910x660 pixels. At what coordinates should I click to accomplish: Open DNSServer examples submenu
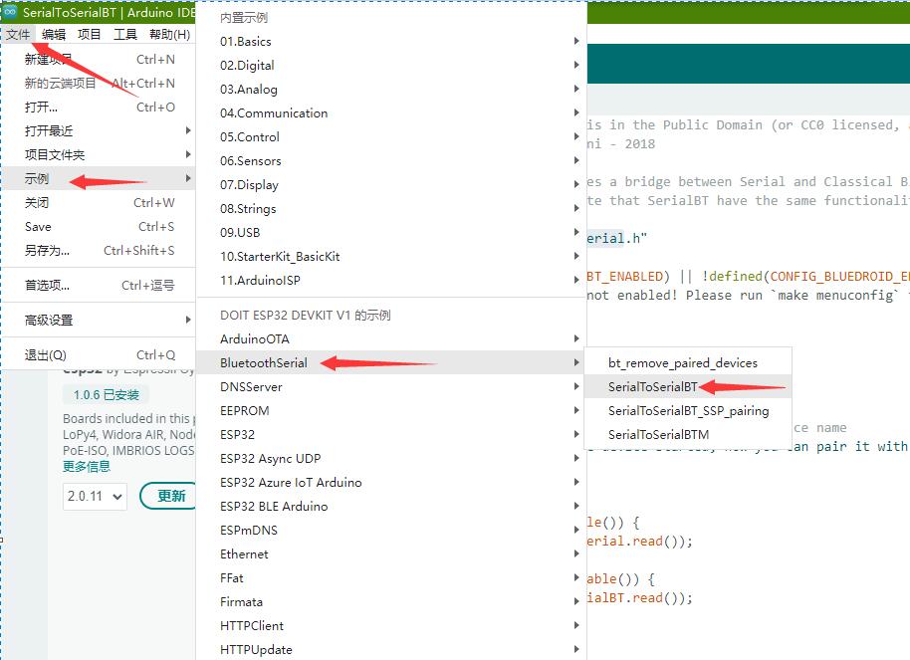391,386
